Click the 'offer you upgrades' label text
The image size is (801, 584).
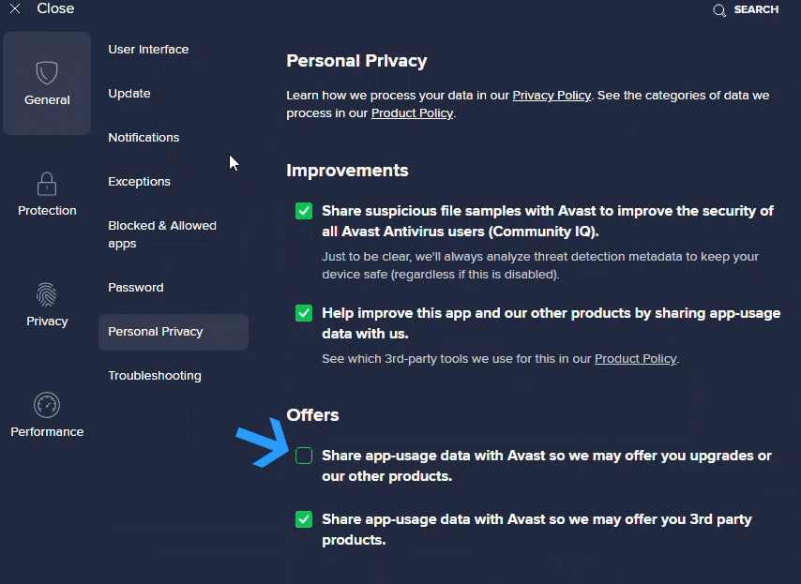[547, 466]
